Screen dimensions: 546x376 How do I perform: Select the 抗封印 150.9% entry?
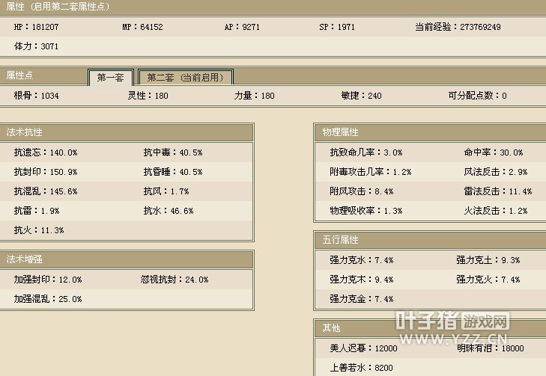click(46, 172)
